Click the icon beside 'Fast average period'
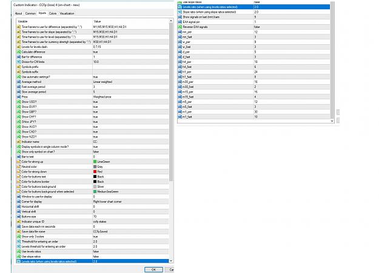The image size is (379, 273). coord(19,87)
